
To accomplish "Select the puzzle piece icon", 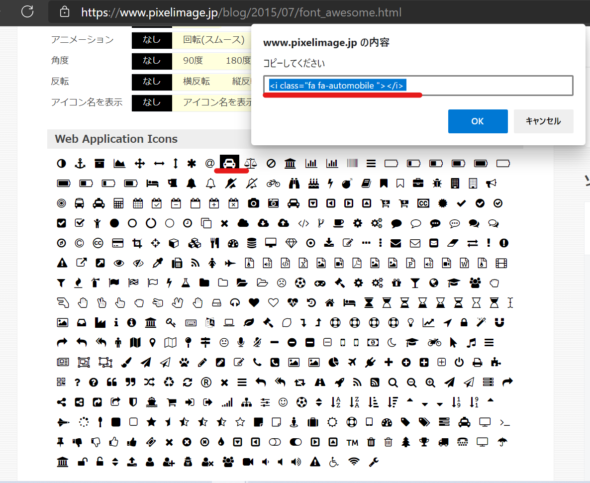I will coord(495,362).
